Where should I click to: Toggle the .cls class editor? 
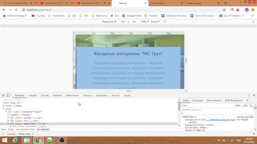coord(245,106)
